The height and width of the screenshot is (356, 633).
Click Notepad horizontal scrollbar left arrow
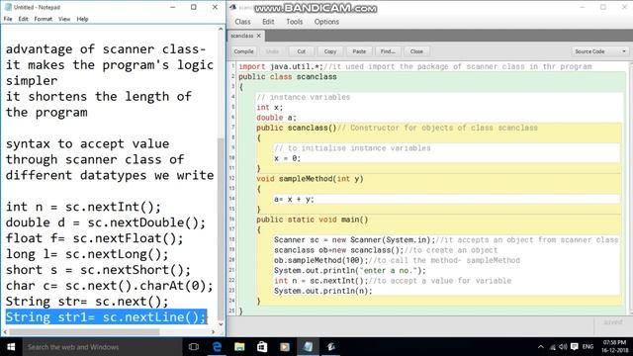click(4, 332)
